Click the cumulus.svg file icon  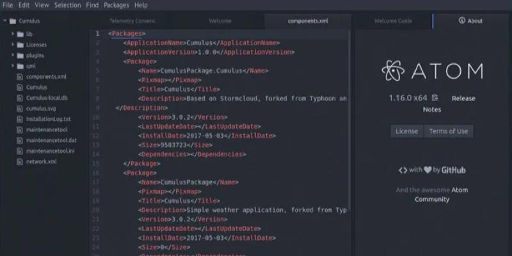pyautogui.click(x=20, y=108)
